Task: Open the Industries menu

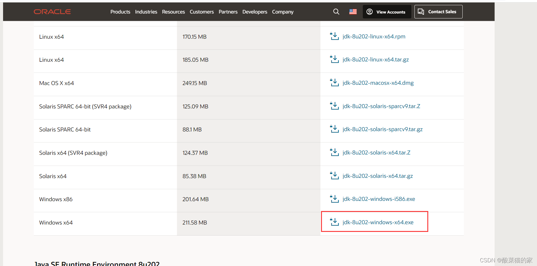Action: click(x=146, y=12)
